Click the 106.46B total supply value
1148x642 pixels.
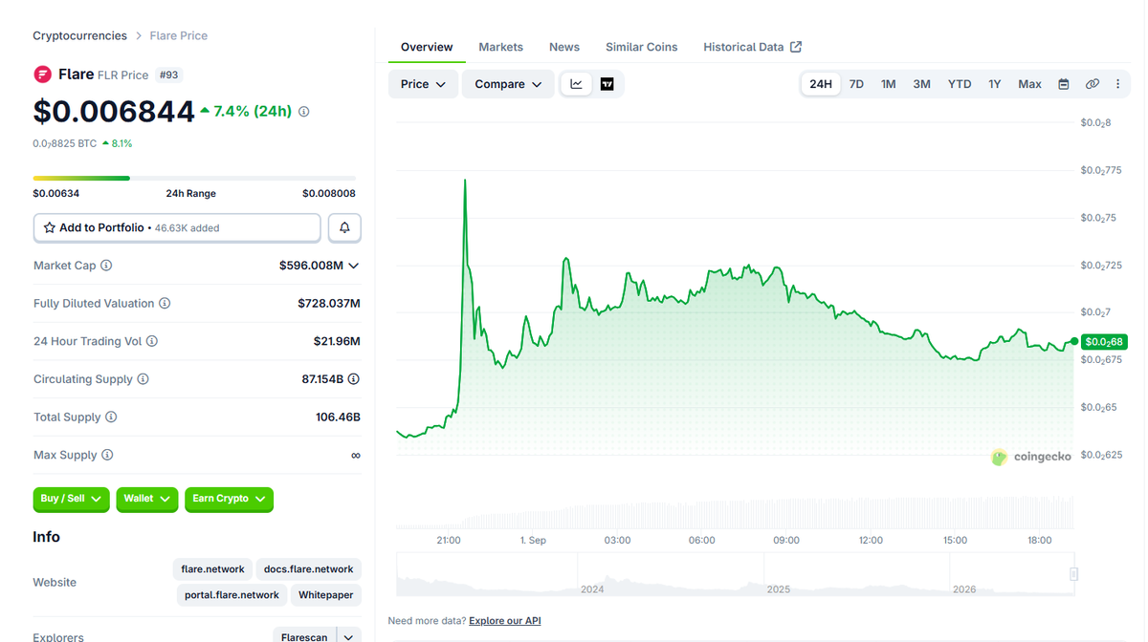tap(338, 417)
